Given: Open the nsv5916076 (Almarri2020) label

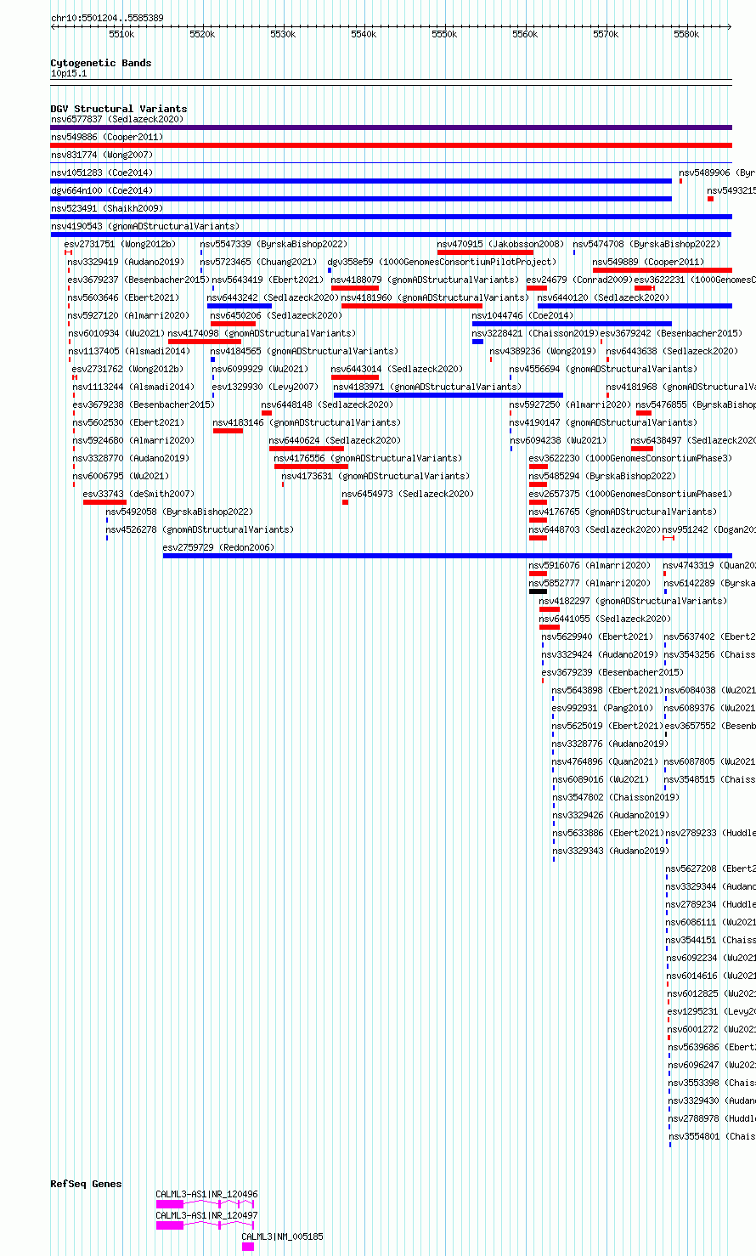Looking at the screenshot, I should [590, 565].
